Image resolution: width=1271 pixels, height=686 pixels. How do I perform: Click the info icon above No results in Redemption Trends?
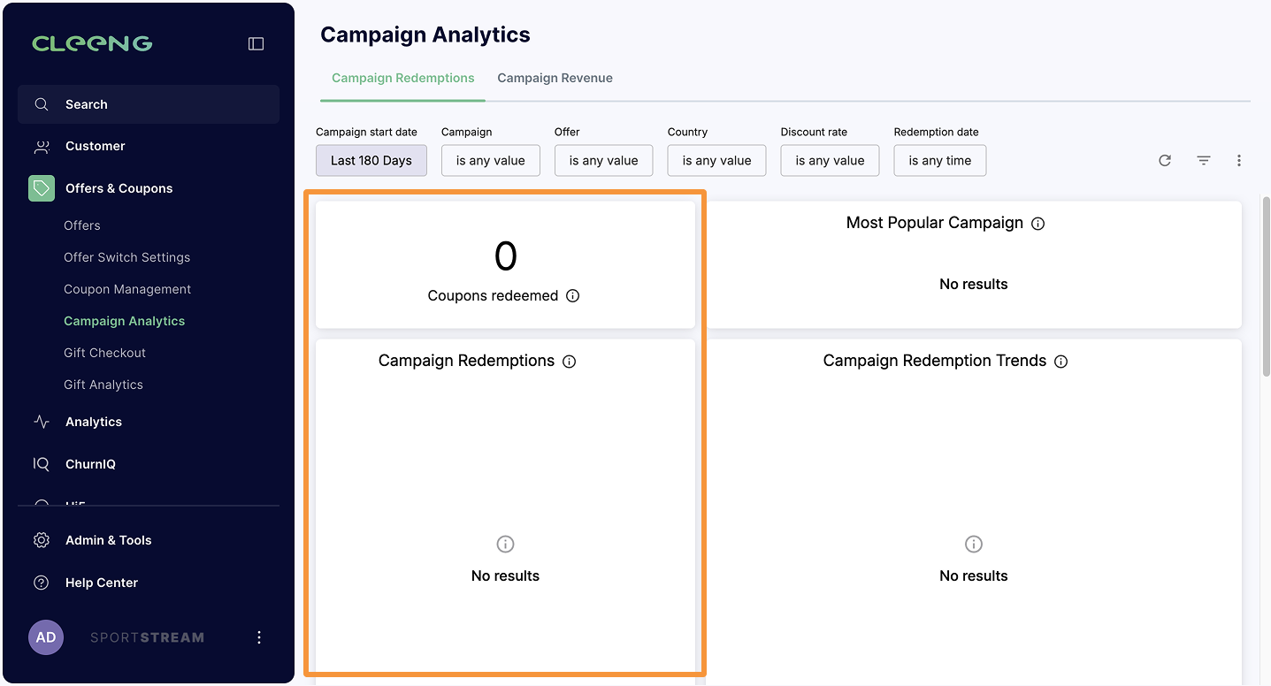coord(974,544)
